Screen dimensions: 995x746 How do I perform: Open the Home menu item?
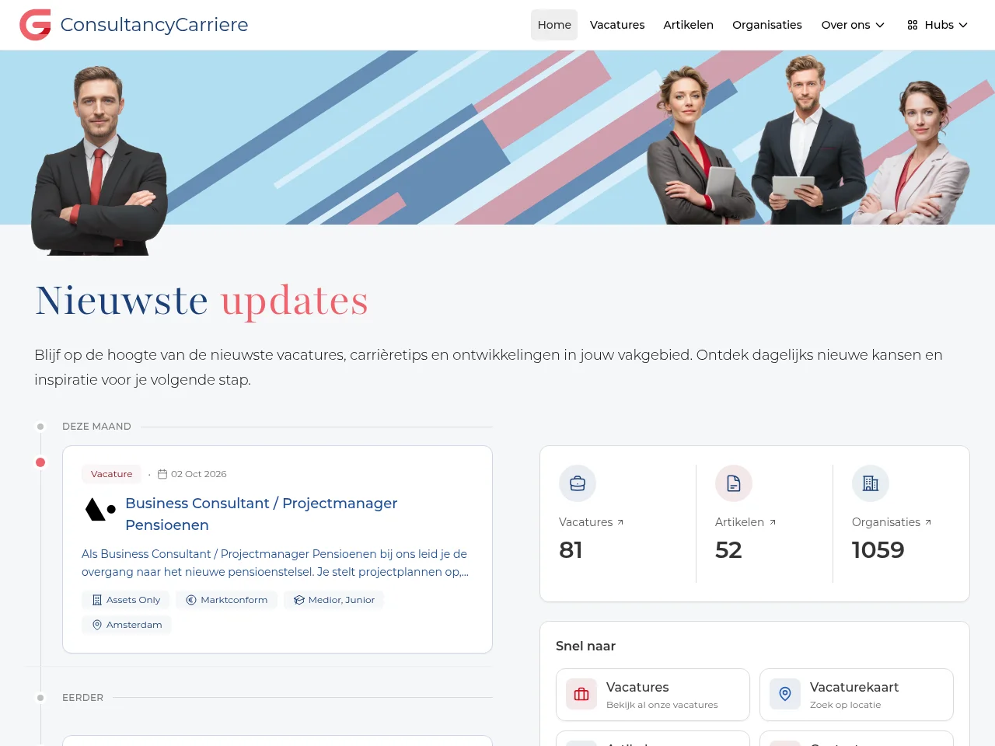554,25
